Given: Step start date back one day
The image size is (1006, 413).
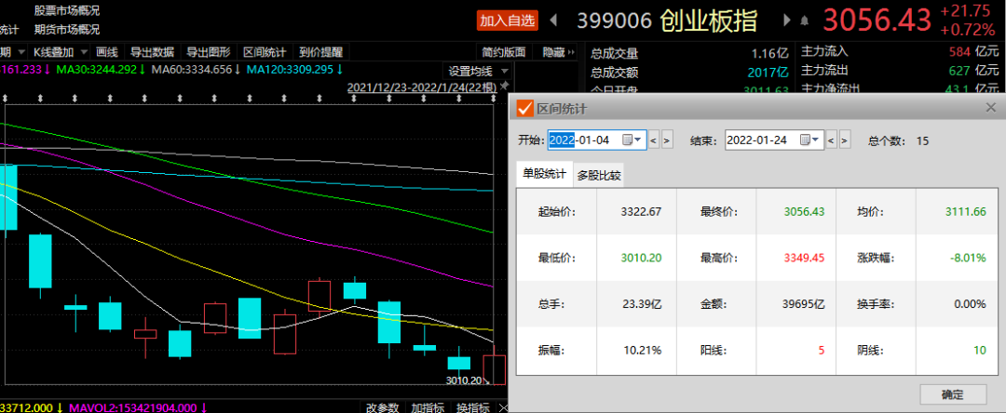Looking at the screenshot, I should (653, 140).
